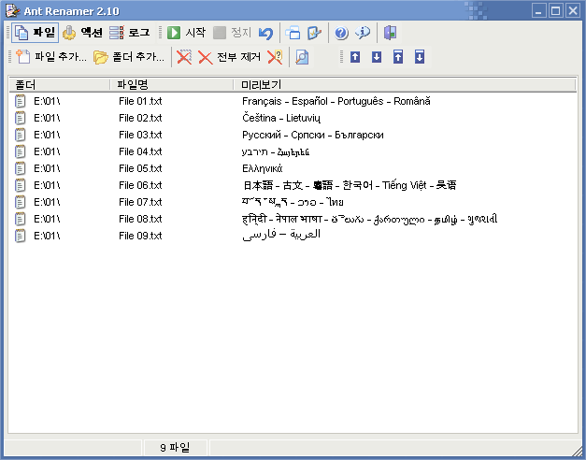Click the move to bottom icon
Image resolution: width=586 pixels, height=460 pixels.
(420, 57)
